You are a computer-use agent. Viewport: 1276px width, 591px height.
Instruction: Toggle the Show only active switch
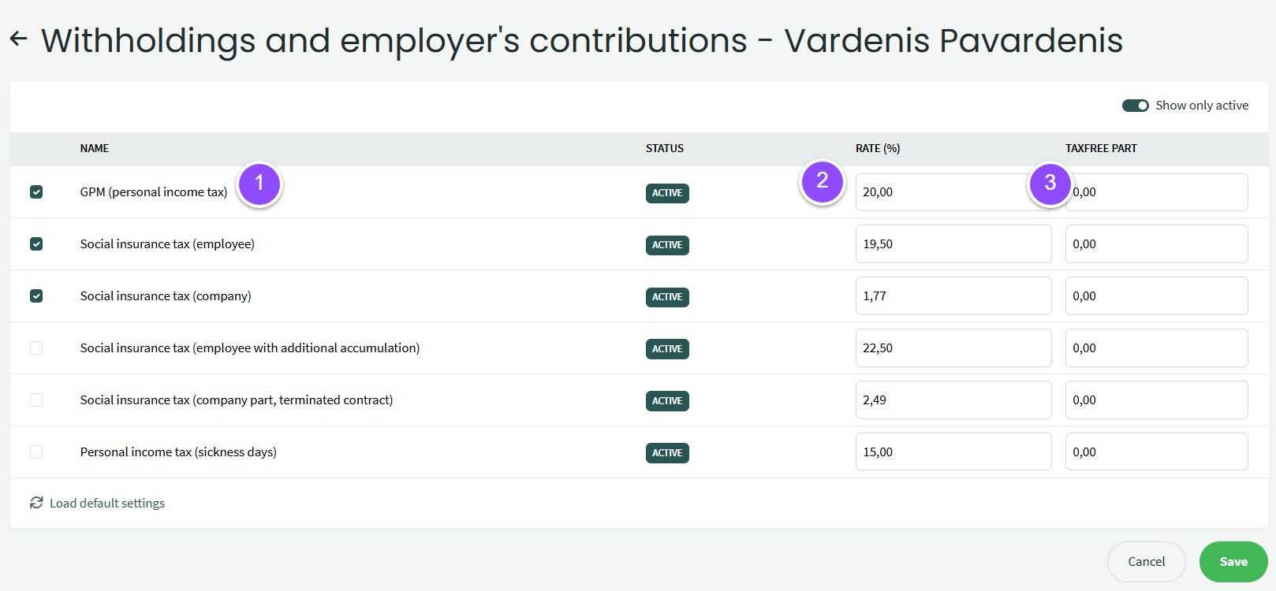coord(1135,106)
